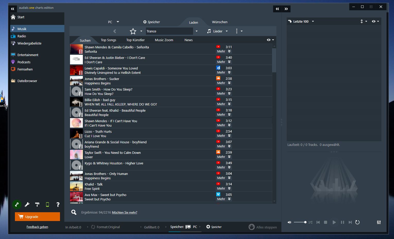Open the equalizer mixer icon

[379, 222]
